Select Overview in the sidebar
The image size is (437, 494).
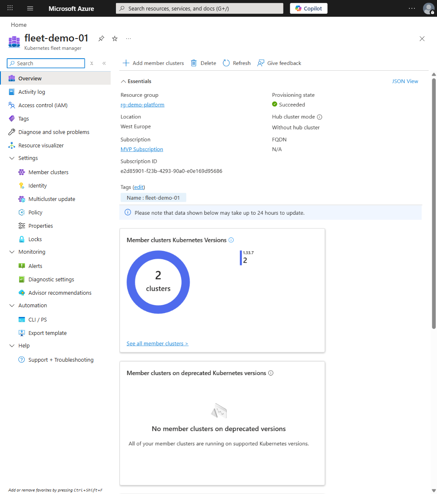tap(55, 78)
